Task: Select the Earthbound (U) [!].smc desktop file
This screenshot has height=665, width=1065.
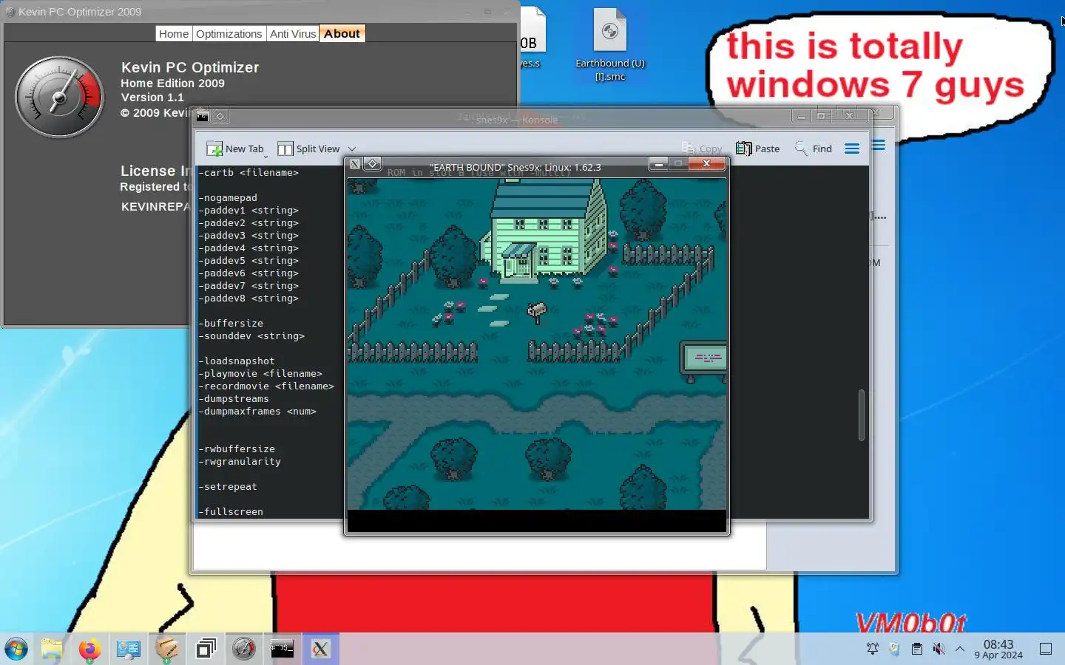Action: point(610,46)
